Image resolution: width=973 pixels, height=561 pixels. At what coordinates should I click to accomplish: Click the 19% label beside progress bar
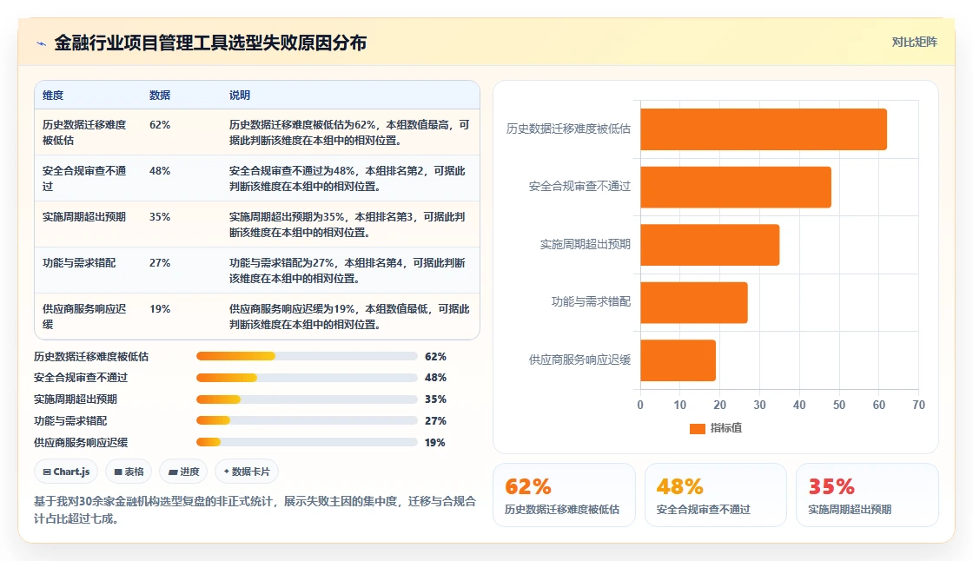[435, 443]
